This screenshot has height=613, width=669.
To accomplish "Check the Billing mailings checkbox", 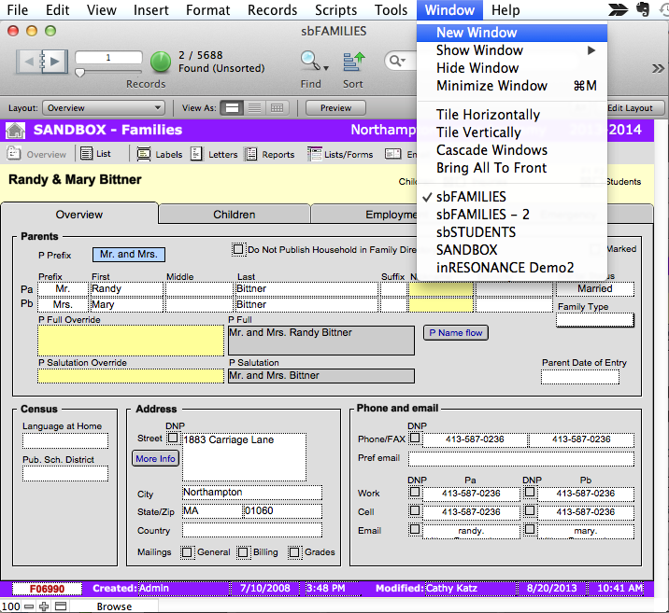I will click(243, 552).
